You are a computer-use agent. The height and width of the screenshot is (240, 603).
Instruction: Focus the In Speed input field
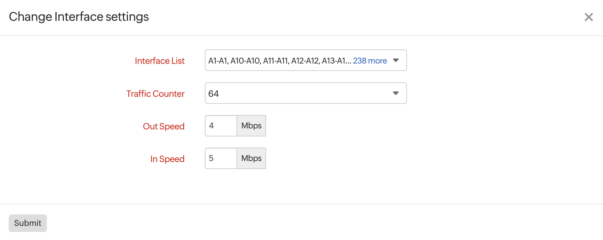coord(221,158)
